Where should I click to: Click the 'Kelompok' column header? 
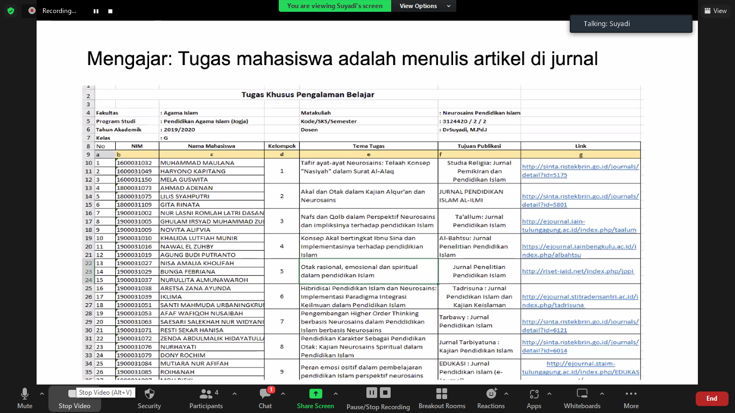pyautogui.click(x=282, y=146)
